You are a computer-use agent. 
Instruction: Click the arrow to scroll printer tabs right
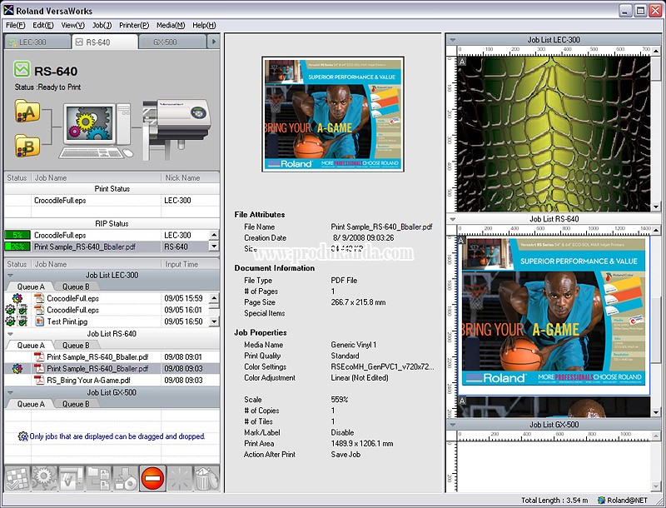pos(213,42)
